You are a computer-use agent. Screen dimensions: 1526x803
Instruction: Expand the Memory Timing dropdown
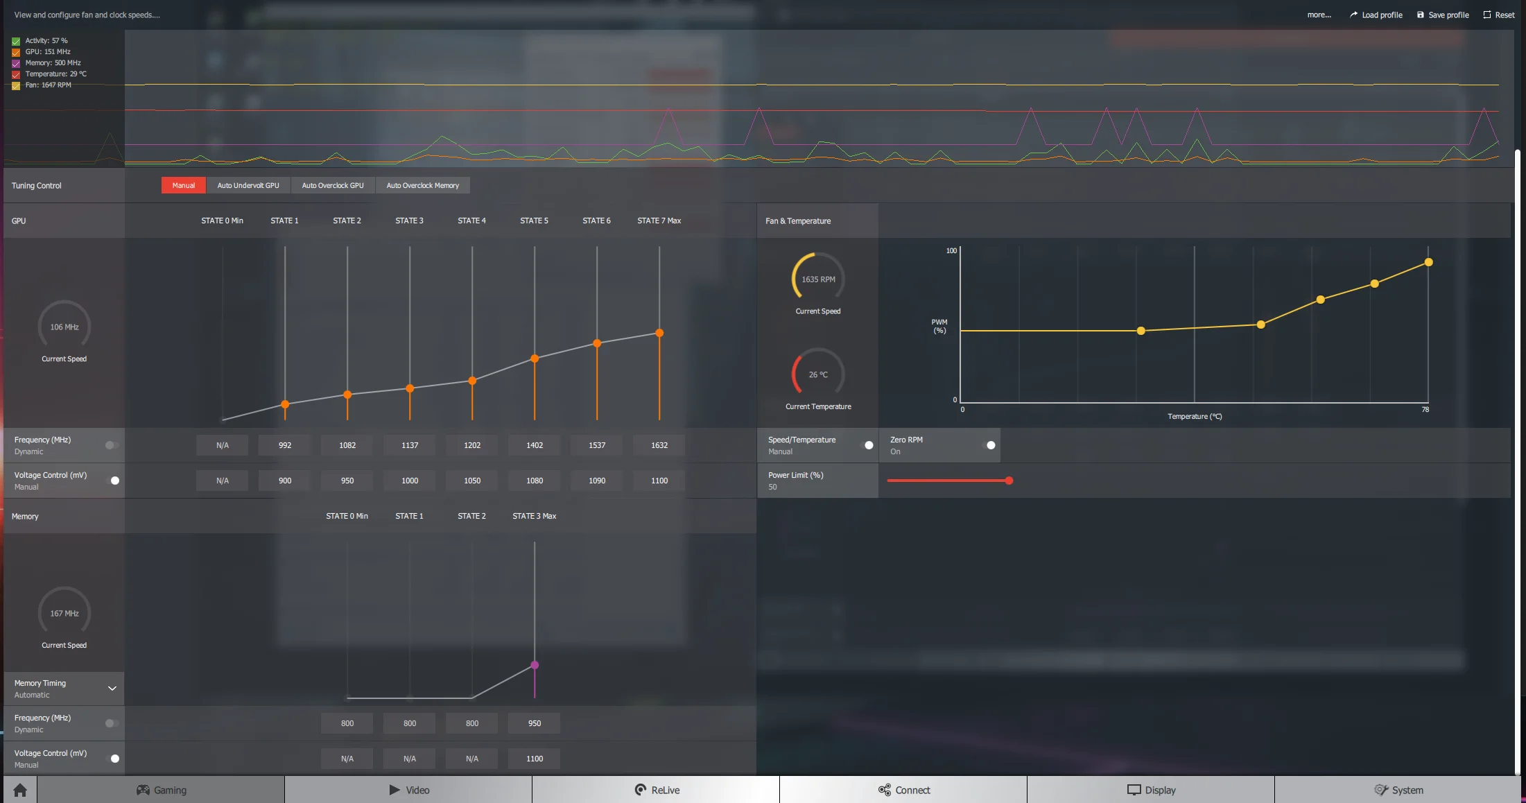point(112,689)
